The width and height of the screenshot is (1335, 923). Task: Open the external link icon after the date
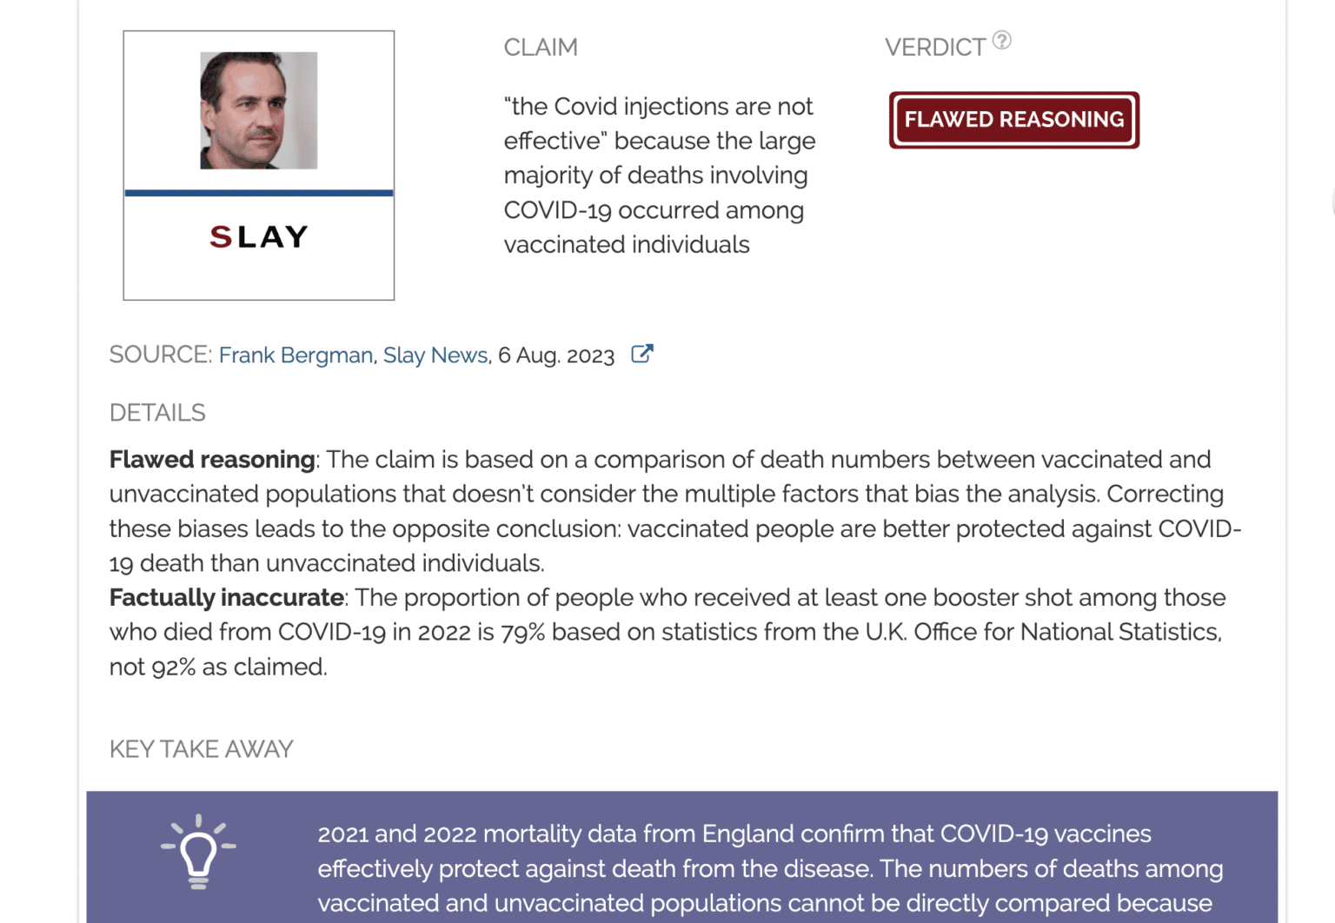pos(641,354)
